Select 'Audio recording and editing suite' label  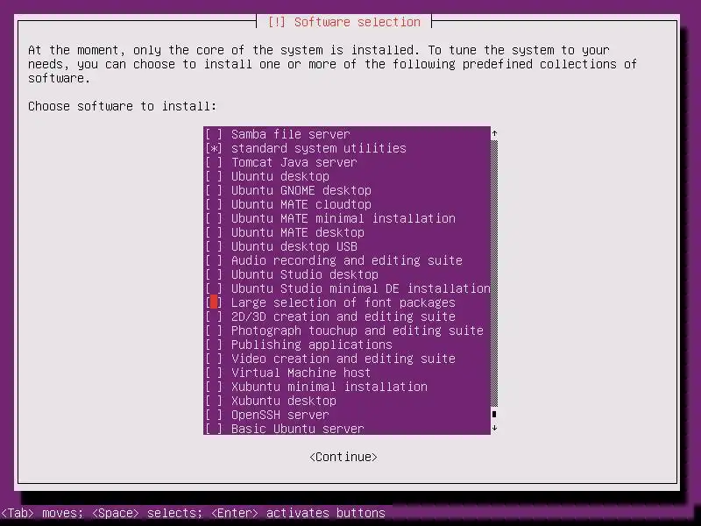pyautogui.click(x=346, y=260)
